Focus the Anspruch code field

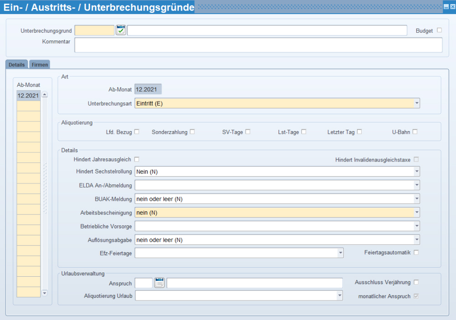click(144, 283)
